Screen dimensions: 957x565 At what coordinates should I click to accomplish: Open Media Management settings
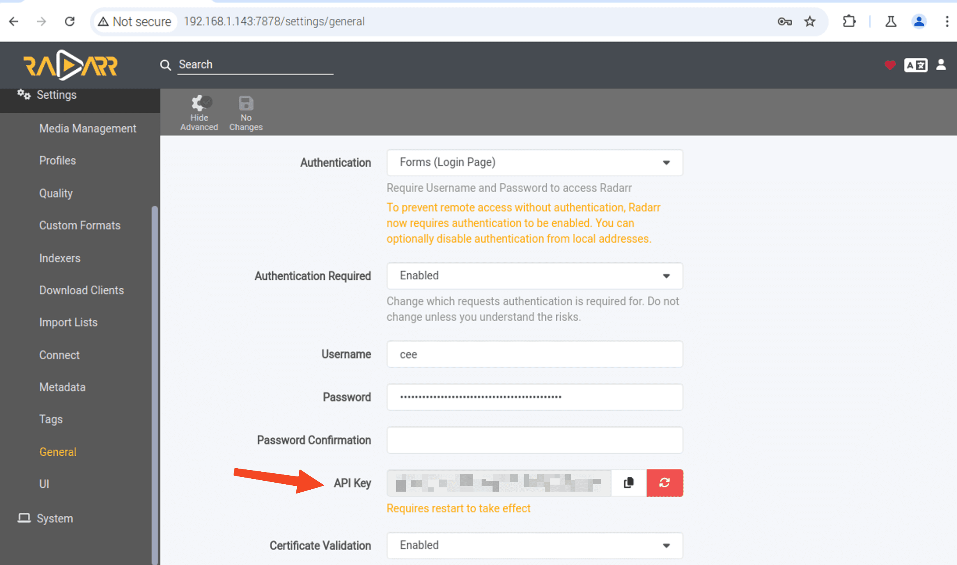[88, 128]
